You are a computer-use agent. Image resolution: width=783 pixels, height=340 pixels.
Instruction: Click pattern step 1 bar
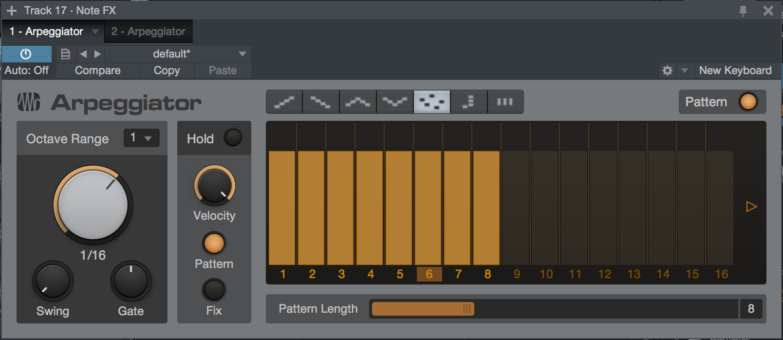pos(282,208)
